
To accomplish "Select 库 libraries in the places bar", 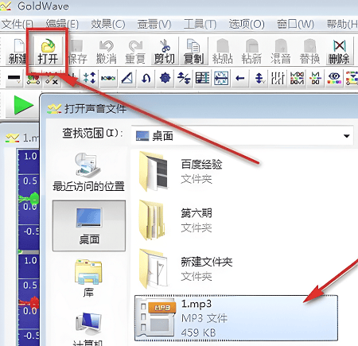I will [x=88, y=278].
